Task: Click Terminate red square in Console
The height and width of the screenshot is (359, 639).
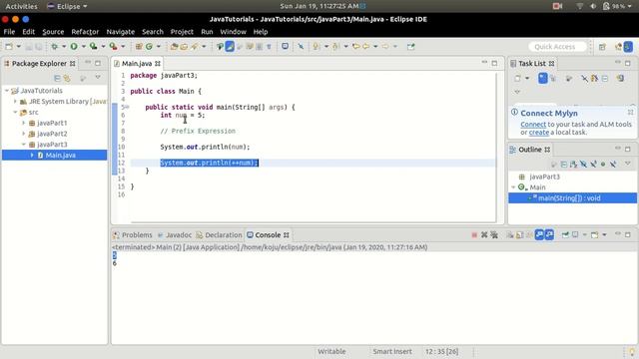Action: (x=474, y=235)
